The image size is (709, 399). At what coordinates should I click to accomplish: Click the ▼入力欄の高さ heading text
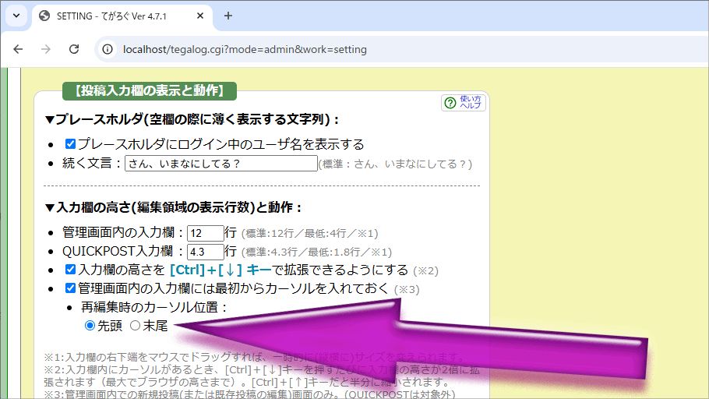click(173, 207)
